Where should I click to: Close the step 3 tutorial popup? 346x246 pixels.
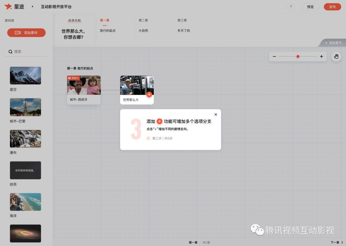[x=216, y=114]
